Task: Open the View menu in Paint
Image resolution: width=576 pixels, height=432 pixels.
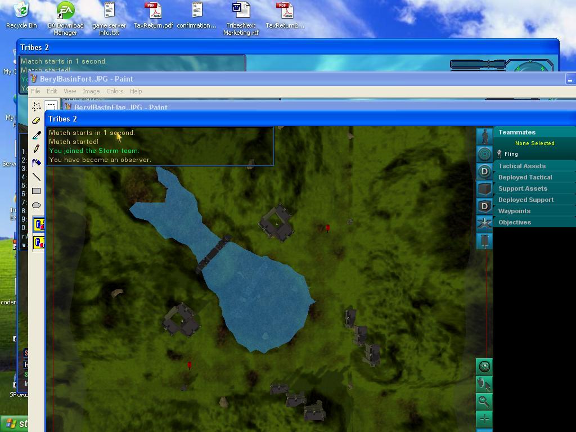Action: 70,91
